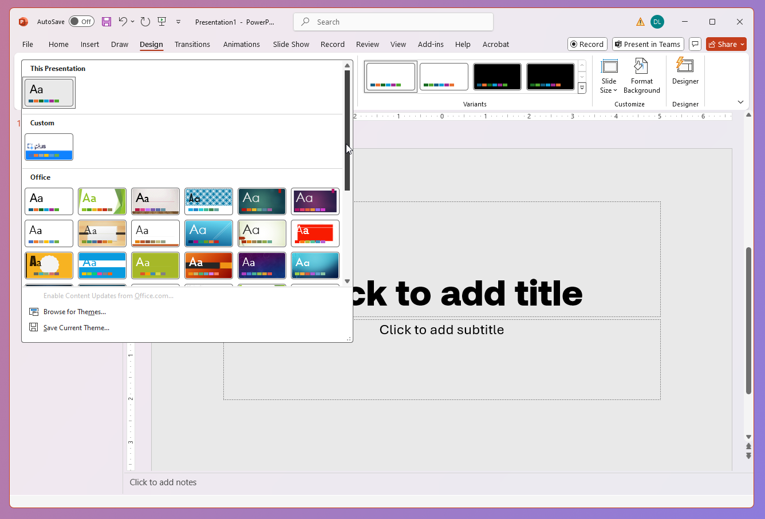Expand the Variants gallery more arrow
Viewport: 765px width, 519px height.
[x=582, y=88]
